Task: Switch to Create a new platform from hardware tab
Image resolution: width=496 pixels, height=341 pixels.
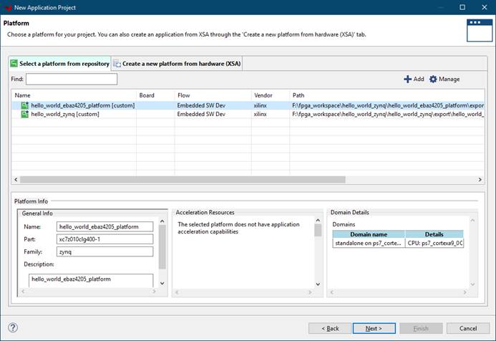Action: 176,64
